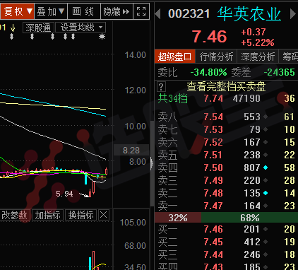Select 卖八 price 7.54
Image resolution: width=298 pixels, height=270 pixels.
[213, 117]
